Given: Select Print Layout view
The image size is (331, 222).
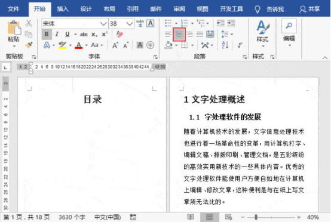Looking at the screenshot, I should (x=210, y=217).
